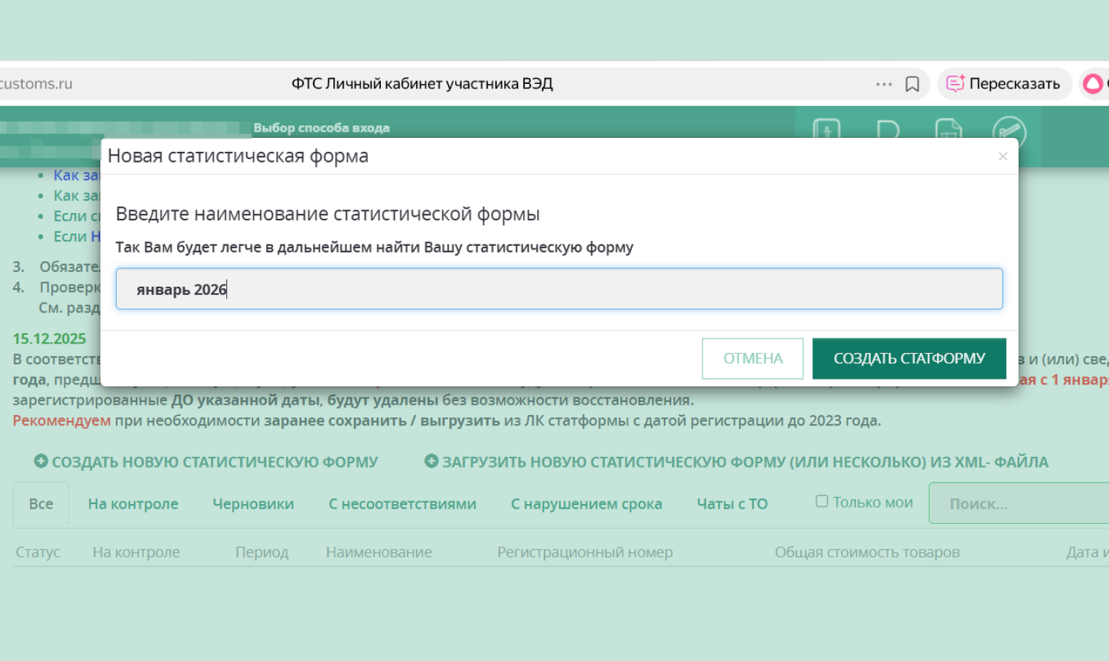Open the three-dots page menu in address bar
Screen dimensions: 1109x661
884,84
